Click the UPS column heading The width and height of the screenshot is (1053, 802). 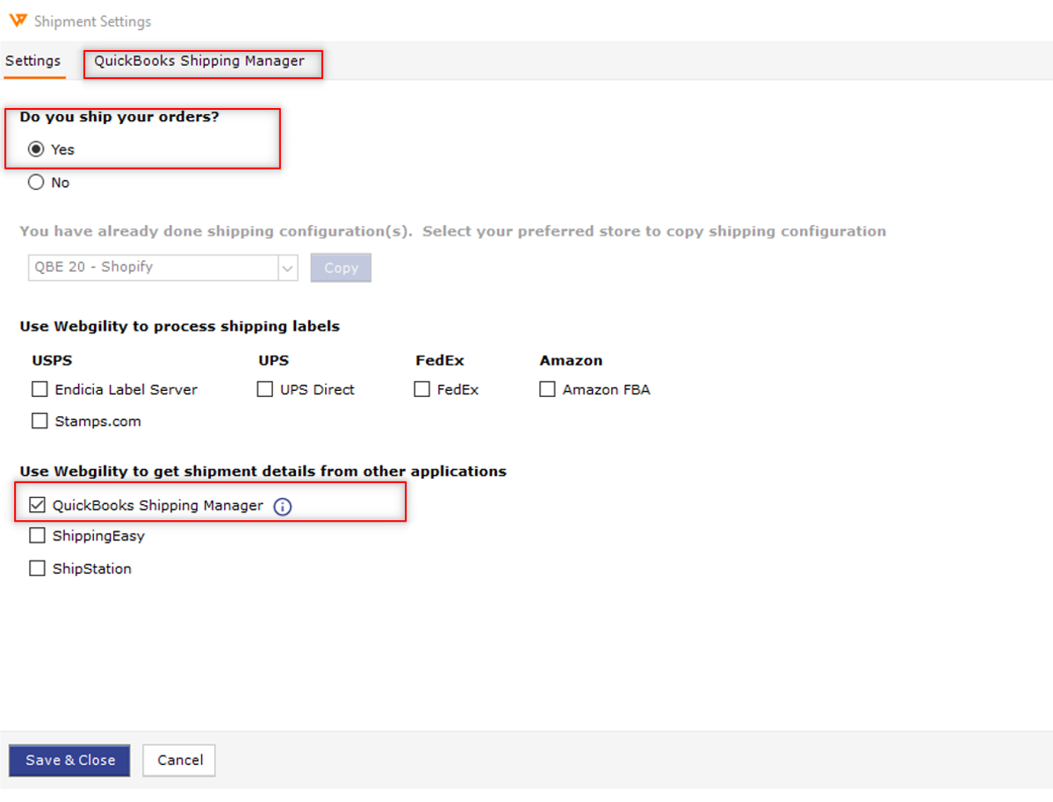[x=273, y=360]
